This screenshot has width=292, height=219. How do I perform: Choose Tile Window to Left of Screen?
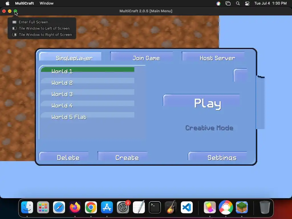click(x=42, y=28)
